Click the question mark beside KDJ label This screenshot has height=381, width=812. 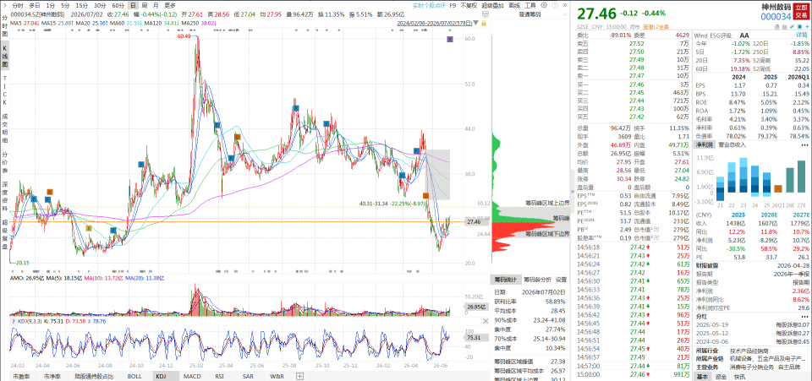[x=13, y=321]
